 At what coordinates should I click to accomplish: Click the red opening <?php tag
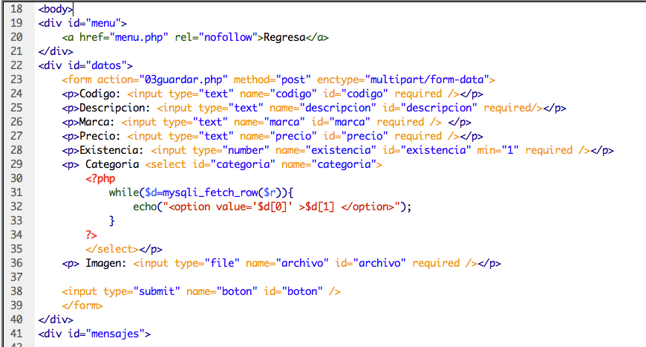[x=100, y=178]
